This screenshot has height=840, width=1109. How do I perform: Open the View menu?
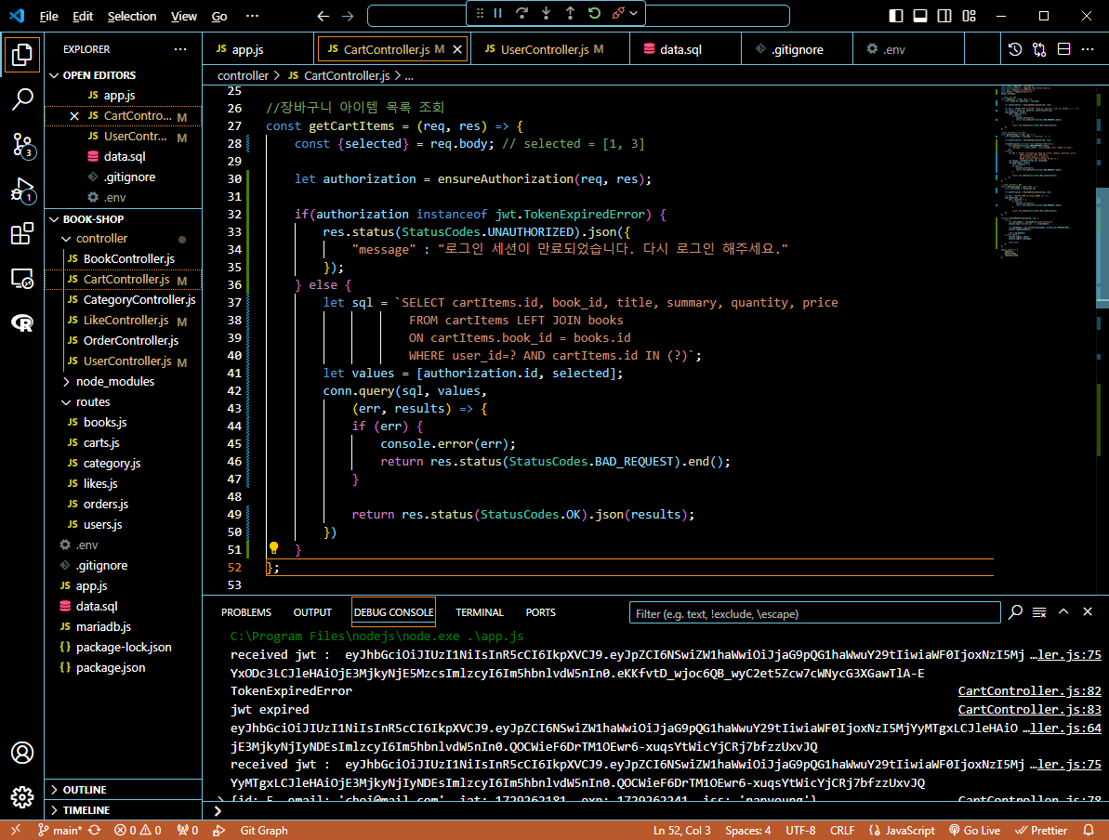(184, 16)
